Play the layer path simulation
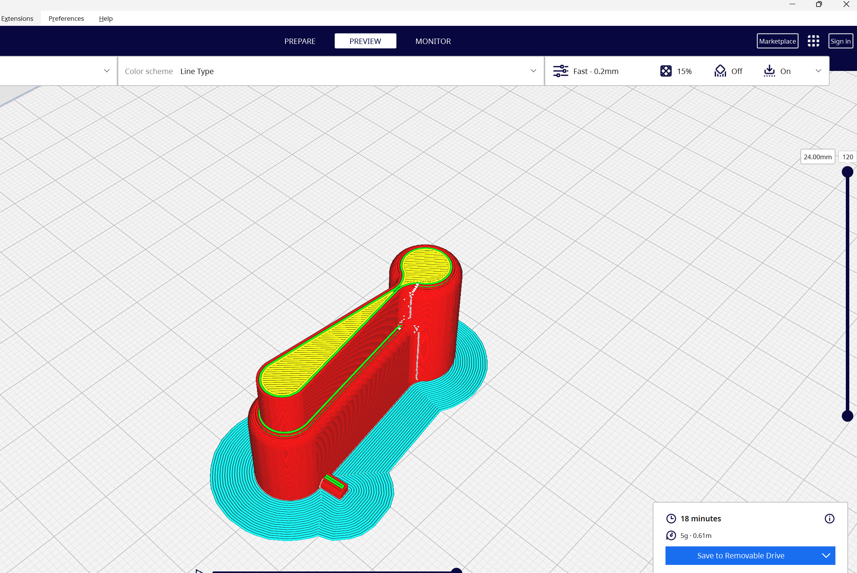This screenshot has width=857, height=573. coord(199,571)
